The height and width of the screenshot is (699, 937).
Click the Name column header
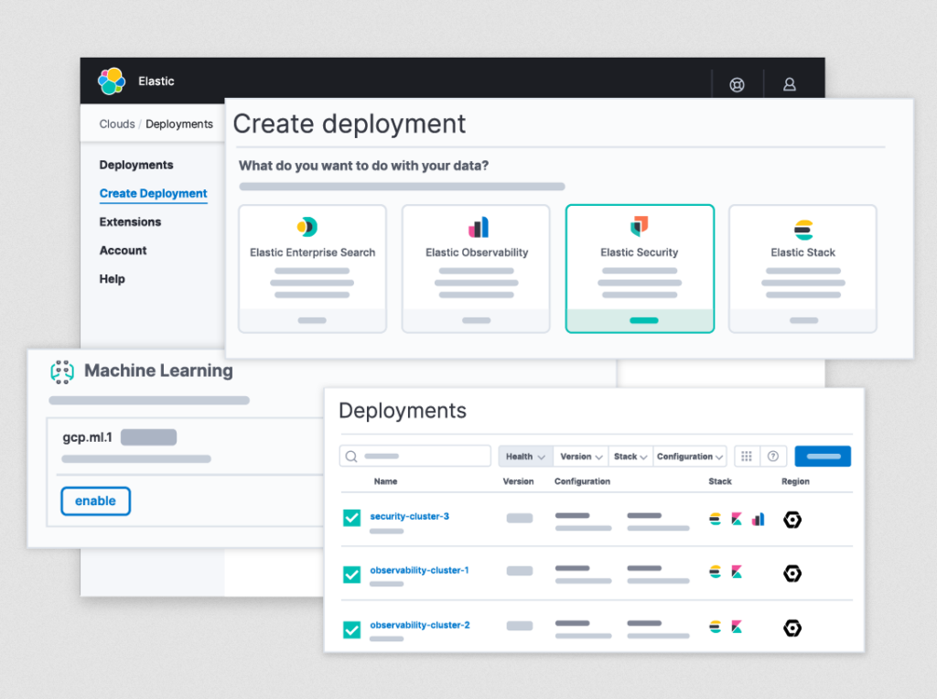coord(385,481)
